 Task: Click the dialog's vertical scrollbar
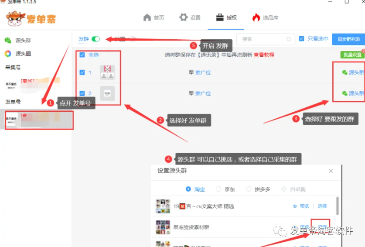point(337,206)
